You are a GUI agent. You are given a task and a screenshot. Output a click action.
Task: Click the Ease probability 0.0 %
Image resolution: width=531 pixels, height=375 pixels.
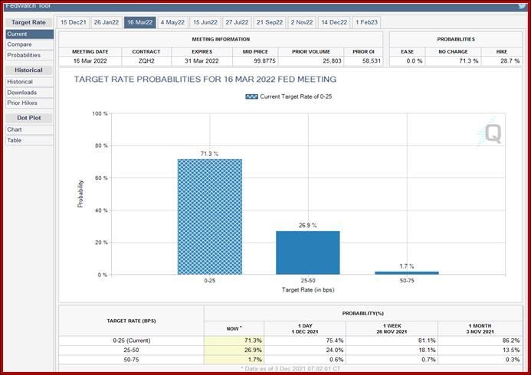click(x=415, y=61)
